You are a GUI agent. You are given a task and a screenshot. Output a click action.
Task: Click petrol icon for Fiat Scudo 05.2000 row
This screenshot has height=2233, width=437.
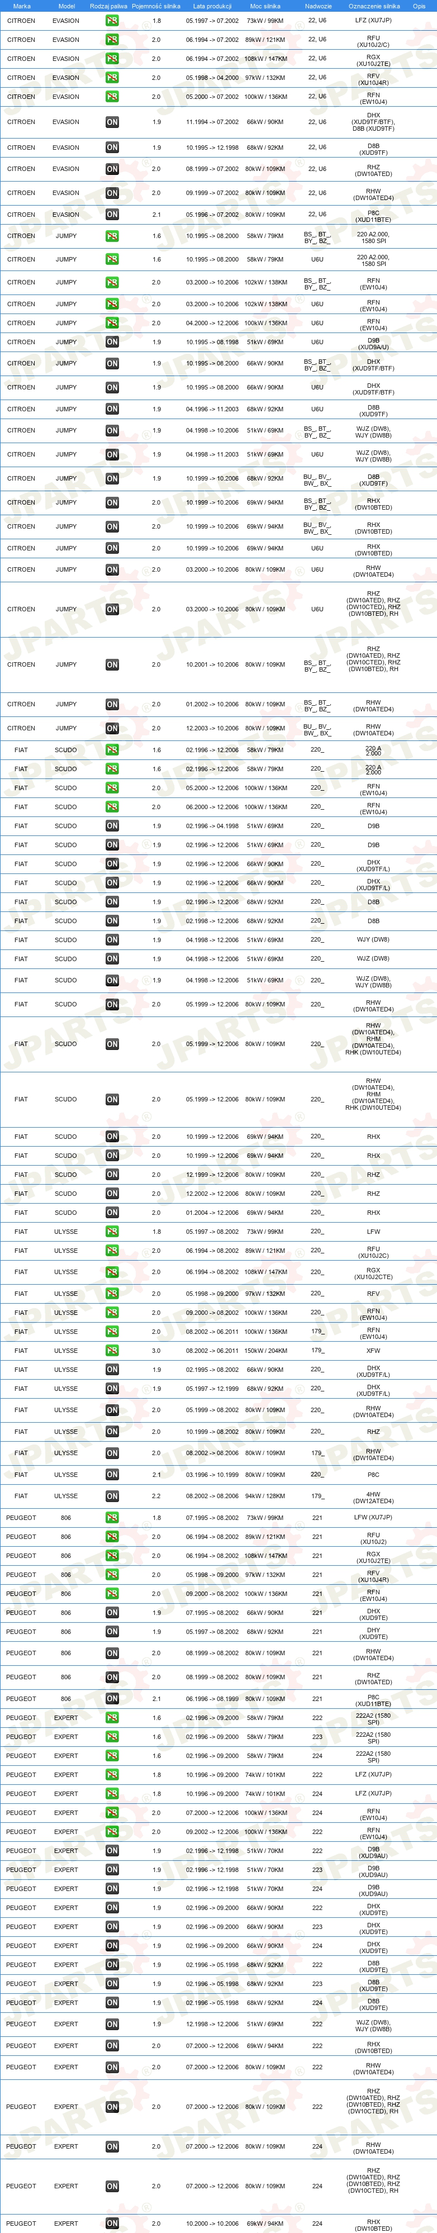(x=112, y=788)
